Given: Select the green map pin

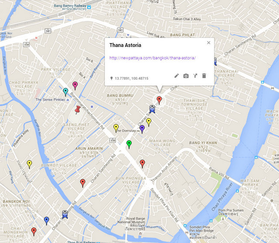Looking at the screenshot, I should pos(129,144).
